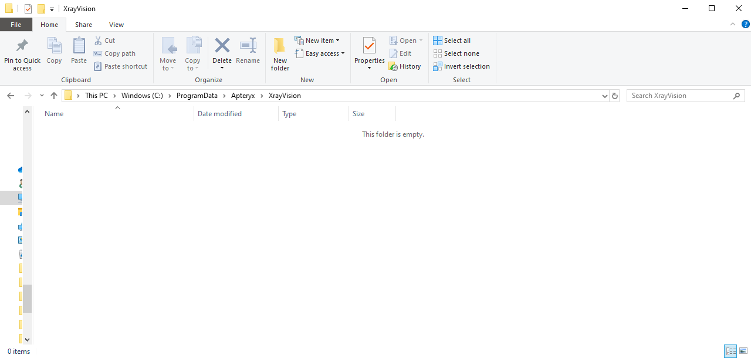Click Paste shortcut in ribbon
The height and width of the screenshot is (358, 751).
[120, 66]
